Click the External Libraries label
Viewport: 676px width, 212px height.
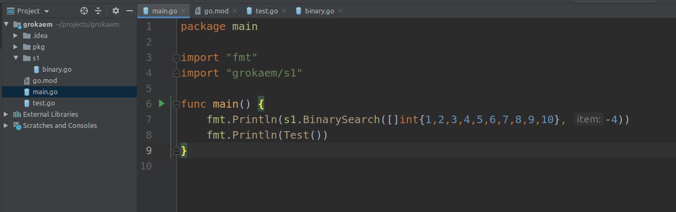(50, 115)
